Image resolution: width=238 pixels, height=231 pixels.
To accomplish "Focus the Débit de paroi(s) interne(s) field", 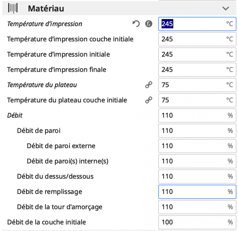I will tap(197, 161).
